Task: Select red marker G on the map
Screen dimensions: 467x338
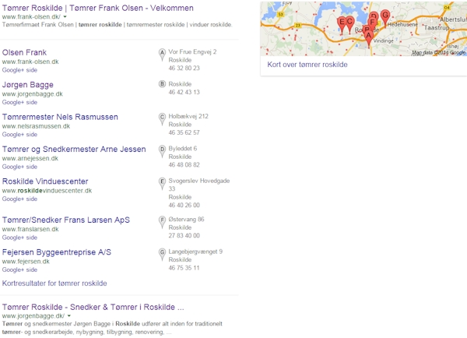Action: pyautogui.click(x=385, y=18)
